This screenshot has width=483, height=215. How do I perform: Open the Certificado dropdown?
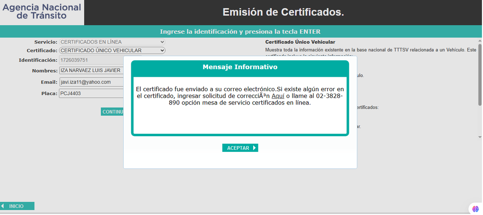point(112,51)
